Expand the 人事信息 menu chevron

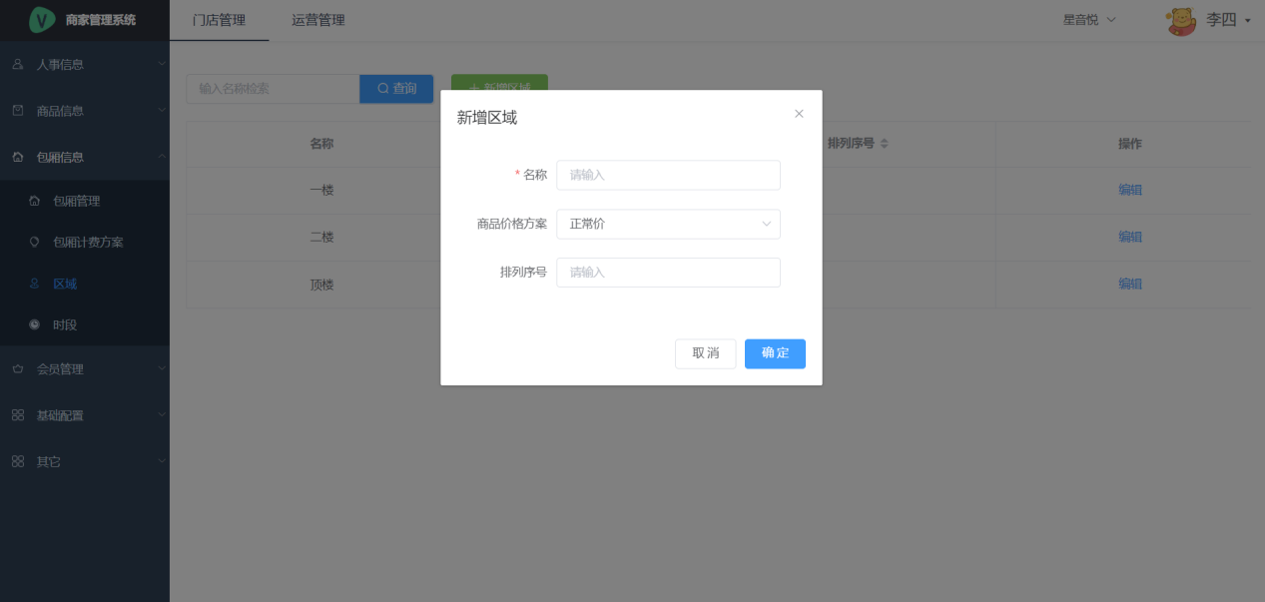pyautogui.click(x=162, y=64)
